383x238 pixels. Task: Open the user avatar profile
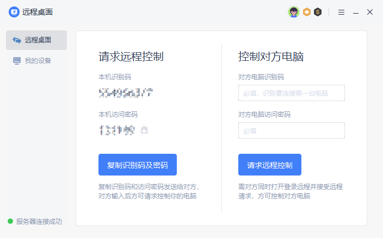(x=294, y=12)
